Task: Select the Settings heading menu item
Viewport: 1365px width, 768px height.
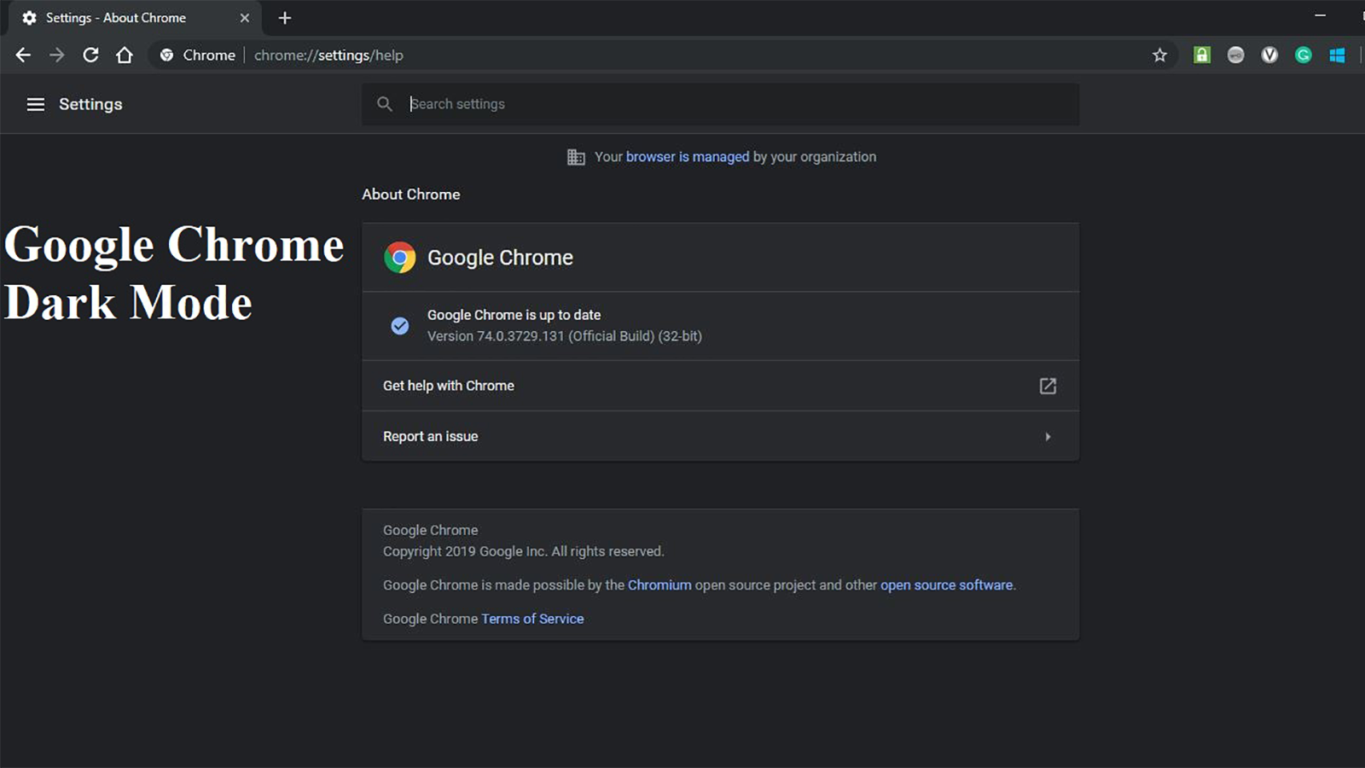Action: [x=90, y=104]
